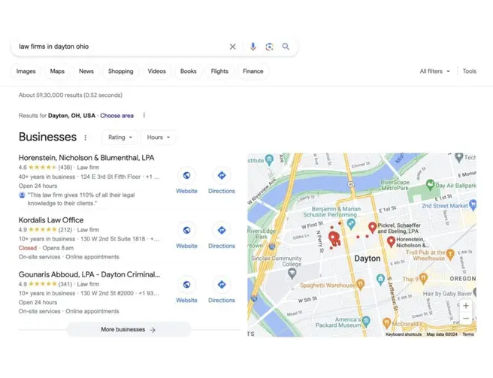Click the large clustered red map pin
The width and height of the screenshot is (493, 378).
333,237
